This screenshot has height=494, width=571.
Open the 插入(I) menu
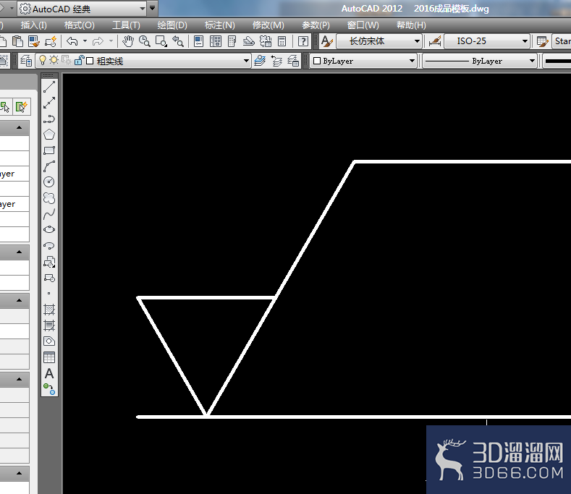tap(34, 25)
